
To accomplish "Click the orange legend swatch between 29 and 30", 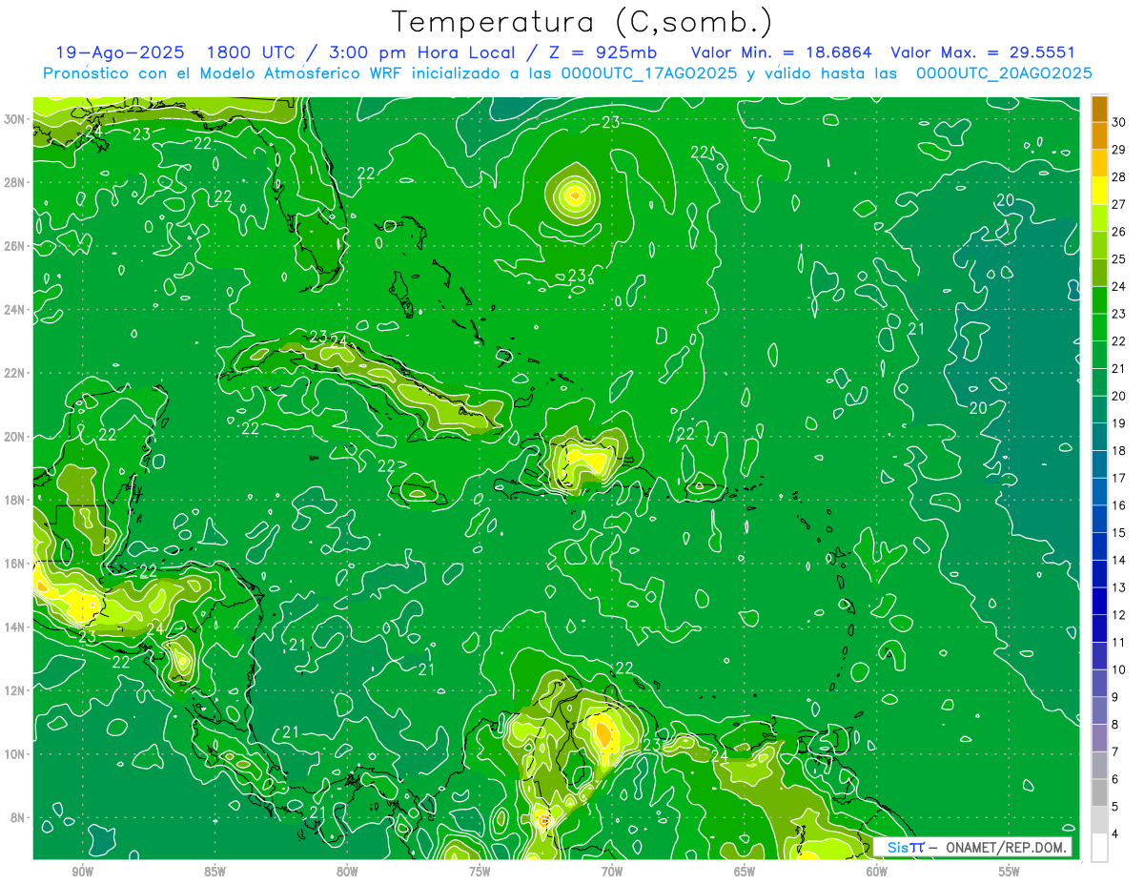I will [x=1100, y=135].
